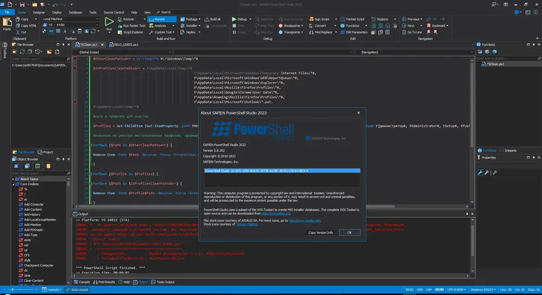Viewport: 542px width, 295px height.
Task: Click the feedback icon in the title bar
Action: click(x=494, y=4)
